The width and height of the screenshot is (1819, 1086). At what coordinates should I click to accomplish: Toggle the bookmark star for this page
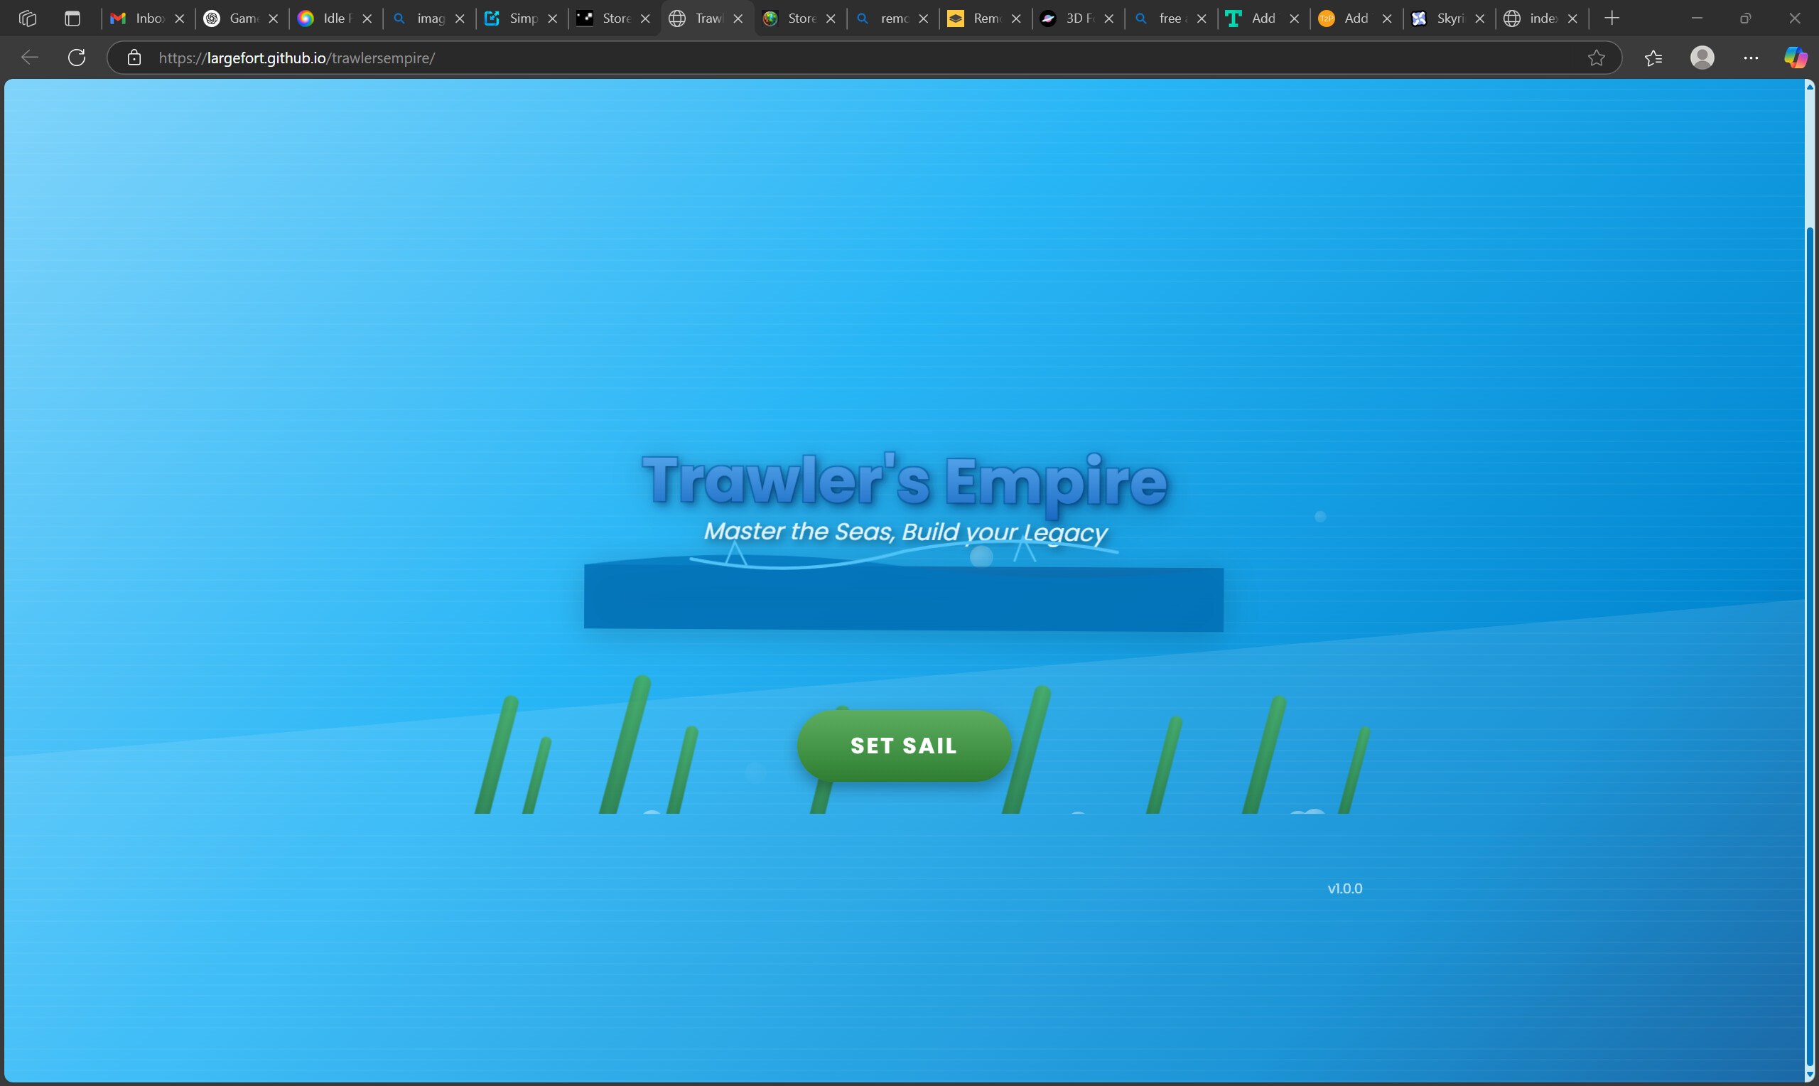[x=1596, y=58]
